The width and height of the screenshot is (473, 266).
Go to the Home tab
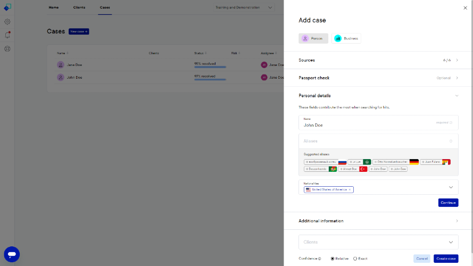pos(54,7)
